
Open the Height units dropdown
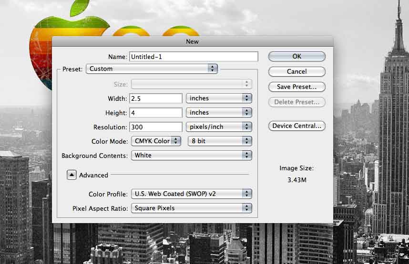[x=219, y=112]
